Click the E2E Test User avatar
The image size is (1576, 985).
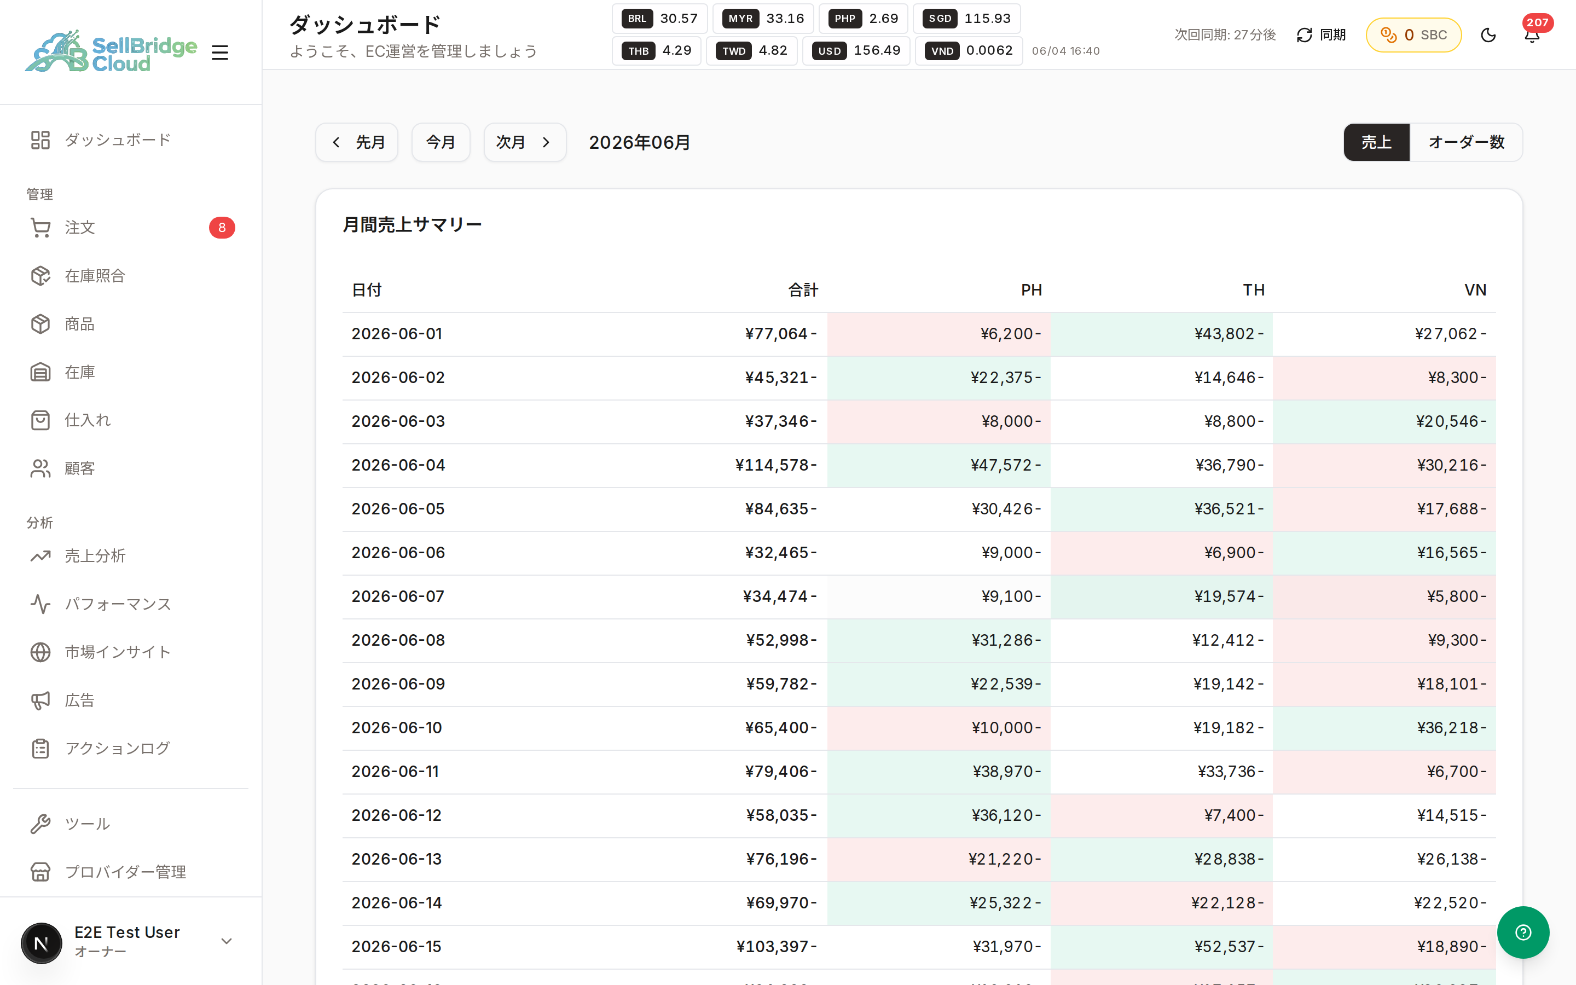(42, 943)
